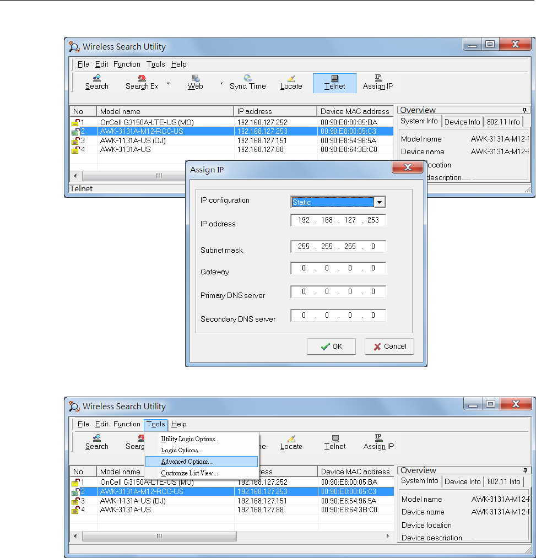Click Search icon in lower window

[96, 443]
